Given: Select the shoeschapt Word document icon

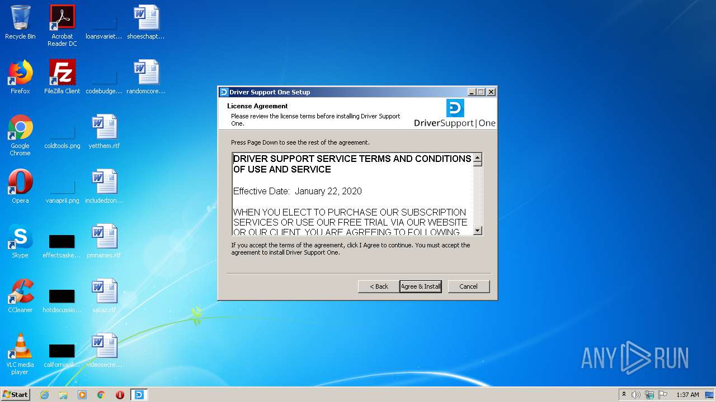Looking at the screenshot, I should [146, 23].
